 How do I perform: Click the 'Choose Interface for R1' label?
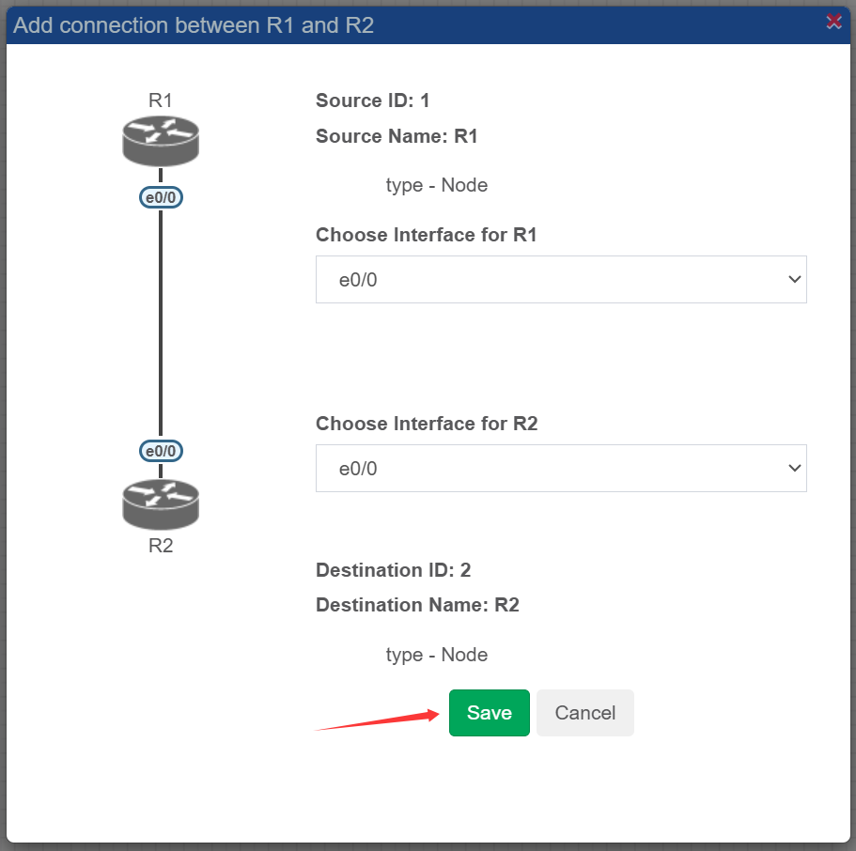point(426,235)
